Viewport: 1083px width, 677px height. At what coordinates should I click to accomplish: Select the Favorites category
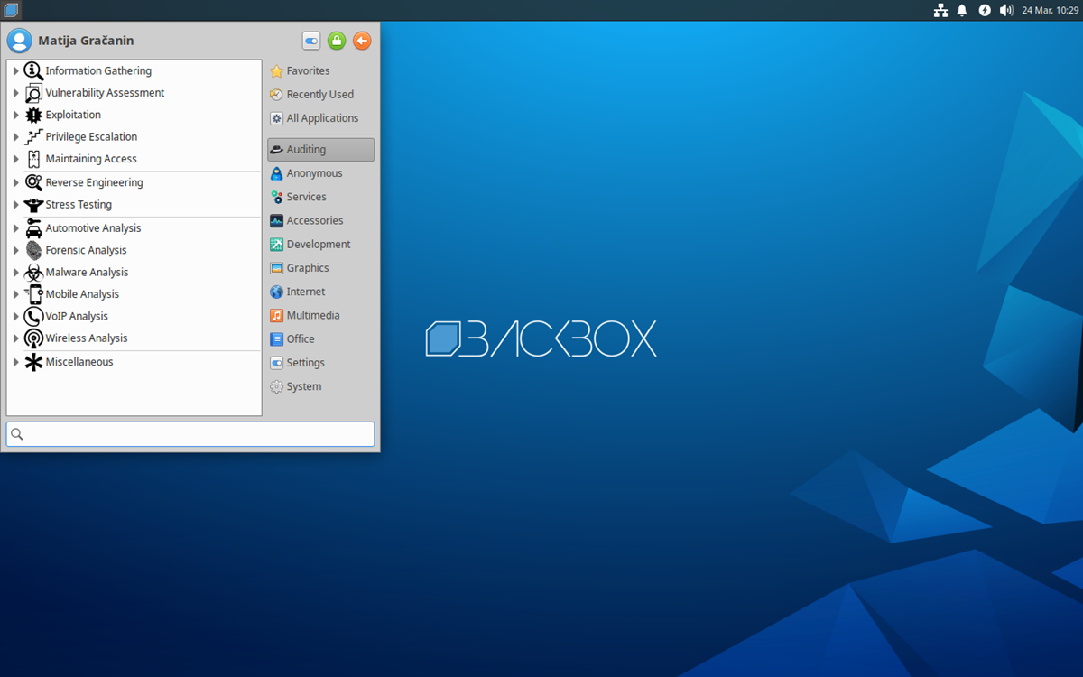click(320, 70)
